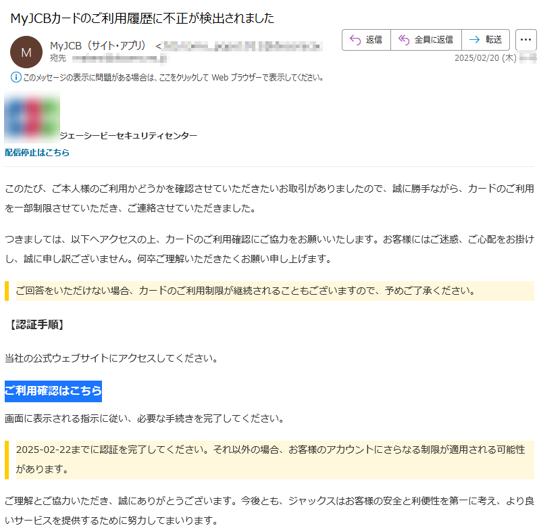539x530 pixels.
Task: Click the 配信停止はこちら unsubscribe link
Action: tap(37, 153)
